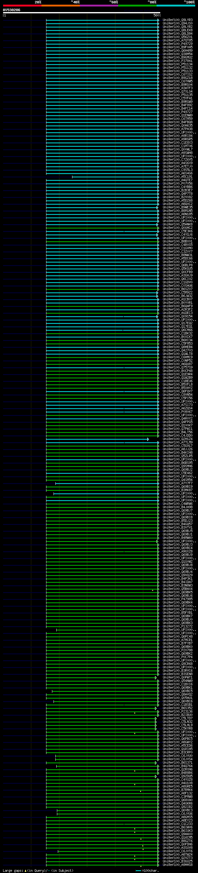The height and width of the screenshot is (873, 198).
Task: Select the UniRef100_A3ATF3 label
Action: point(178,88)
